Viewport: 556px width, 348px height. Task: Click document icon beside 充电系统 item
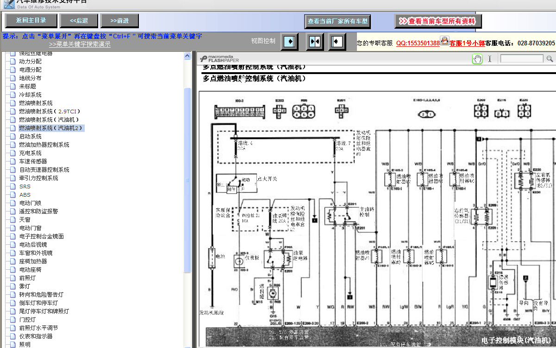coord(12,153)
